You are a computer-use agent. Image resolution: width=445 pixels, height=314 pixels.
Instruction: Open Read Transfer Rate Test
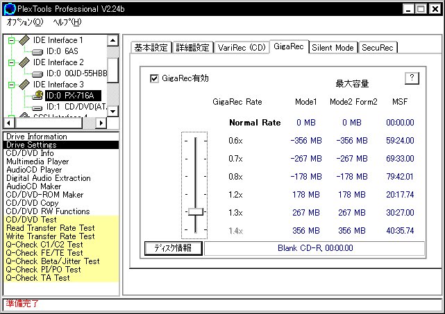(60, 228)
